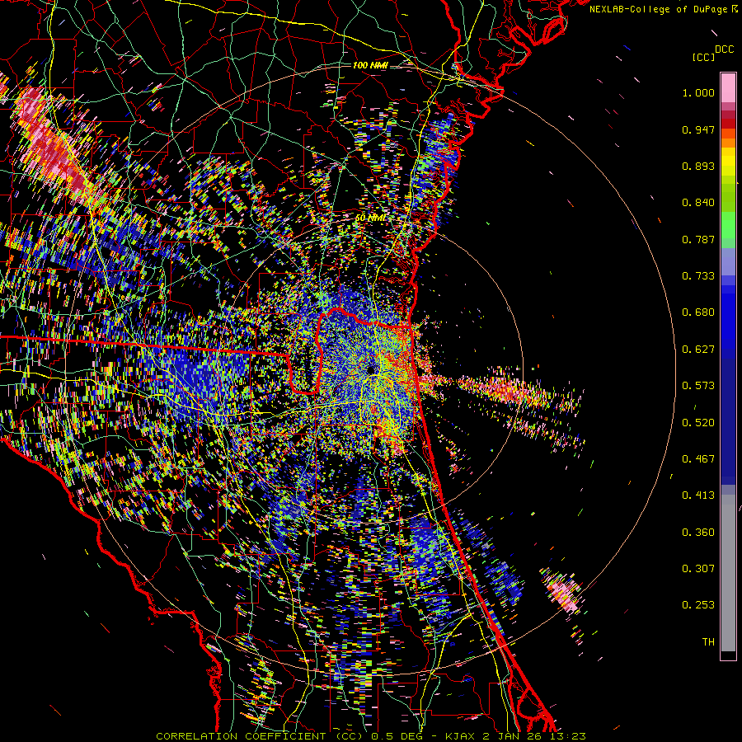The height and width of the screenshot is (742, 742).
Task: Click the 0.520 legend value
Action: [x=698, y=423]
